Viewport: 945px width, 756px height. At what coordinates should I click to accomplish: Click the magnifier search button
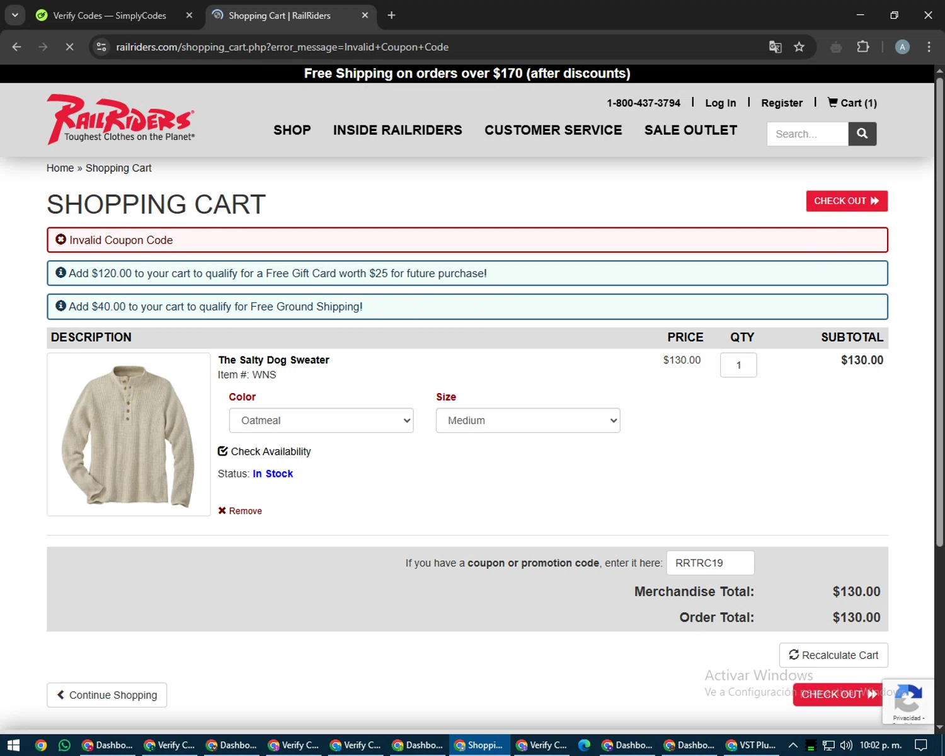(x=862, y=134)
